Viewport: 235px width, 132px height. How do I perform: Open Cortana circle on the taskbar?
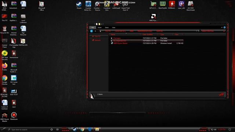(x=51, y=129)
